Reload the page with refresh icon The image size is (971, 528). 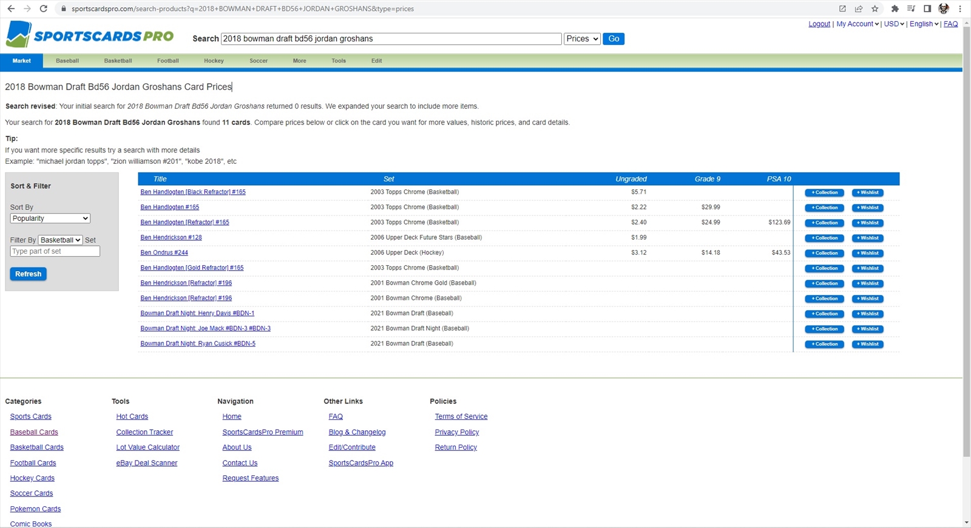[44, 8]
